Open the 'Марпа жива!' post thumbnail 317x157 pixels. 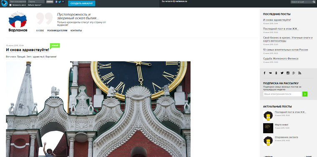click(268, 128)
